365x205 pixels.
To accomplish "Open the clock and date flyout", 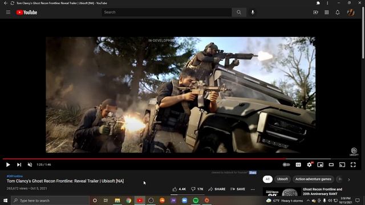I will pos(345,200).
